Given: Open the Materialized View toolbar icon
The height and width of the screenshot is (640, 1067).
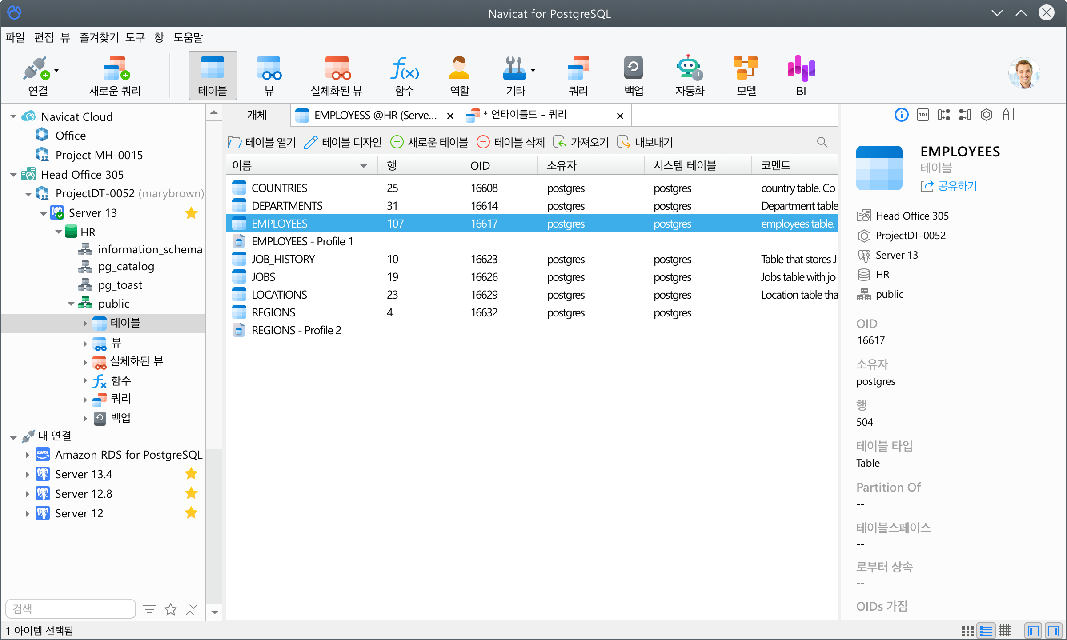Looking at the screenshot, I should pyautogui.click(x=337, y=76).
